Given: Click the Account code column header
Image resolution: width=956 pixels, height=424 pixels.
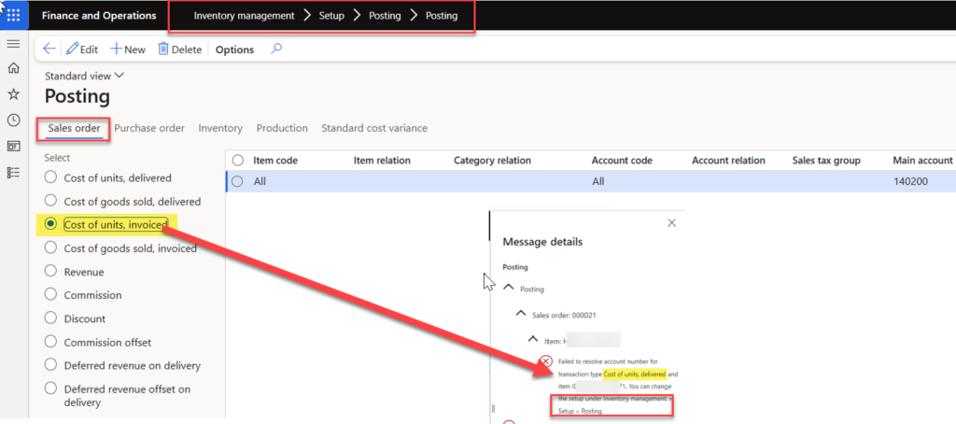Looking at the screenshot, I should coord(622,161).
